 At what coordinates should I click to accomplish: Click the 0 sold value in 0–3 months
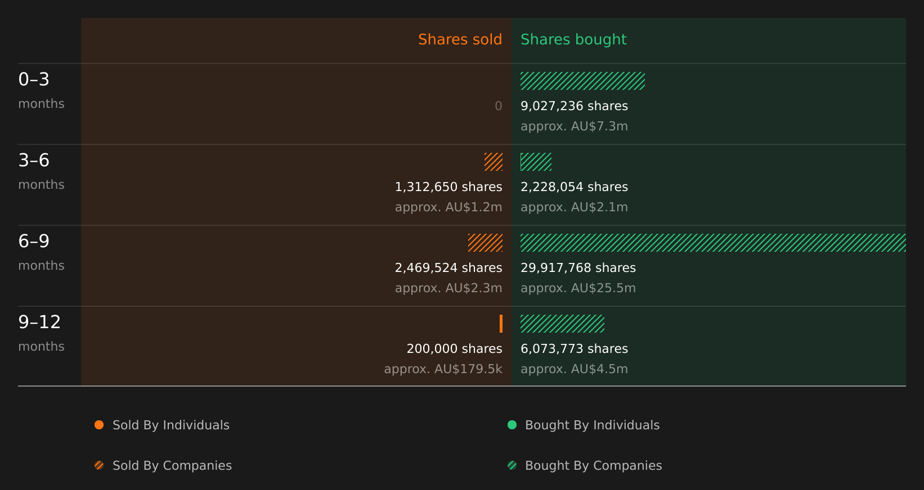(499, 106)
